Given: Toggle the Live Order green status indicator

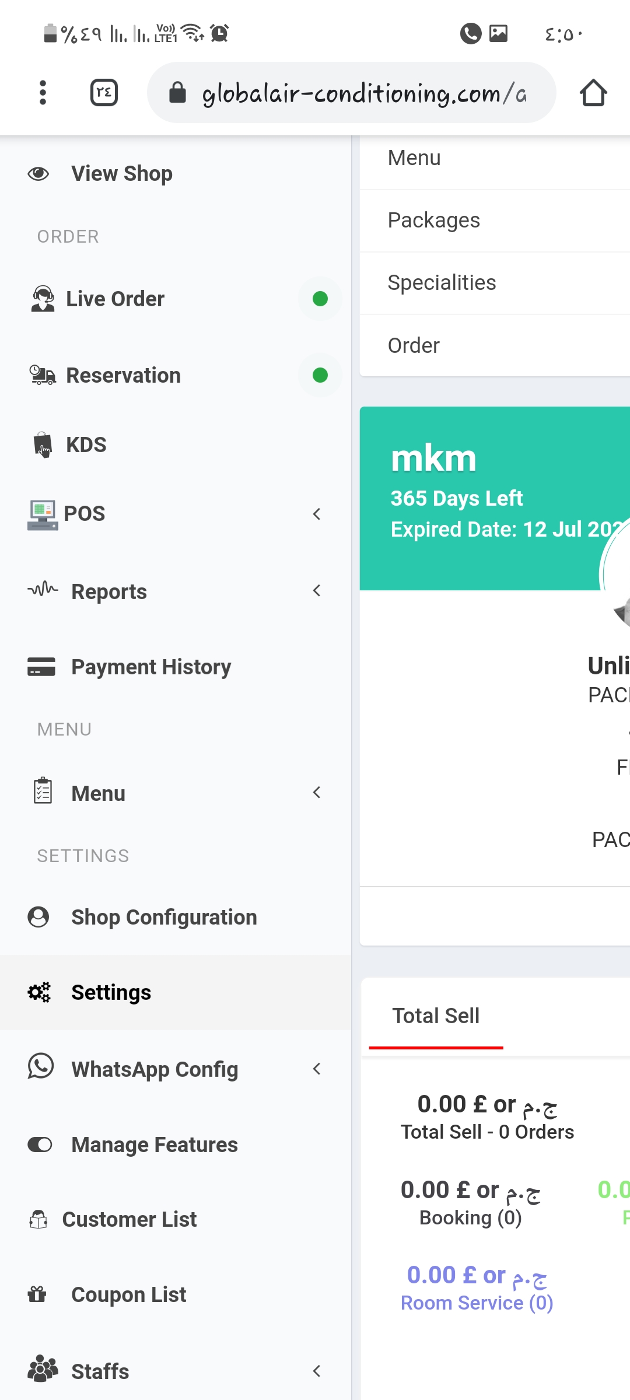Looking at the screenshot, I should click(x=320, y=299).
